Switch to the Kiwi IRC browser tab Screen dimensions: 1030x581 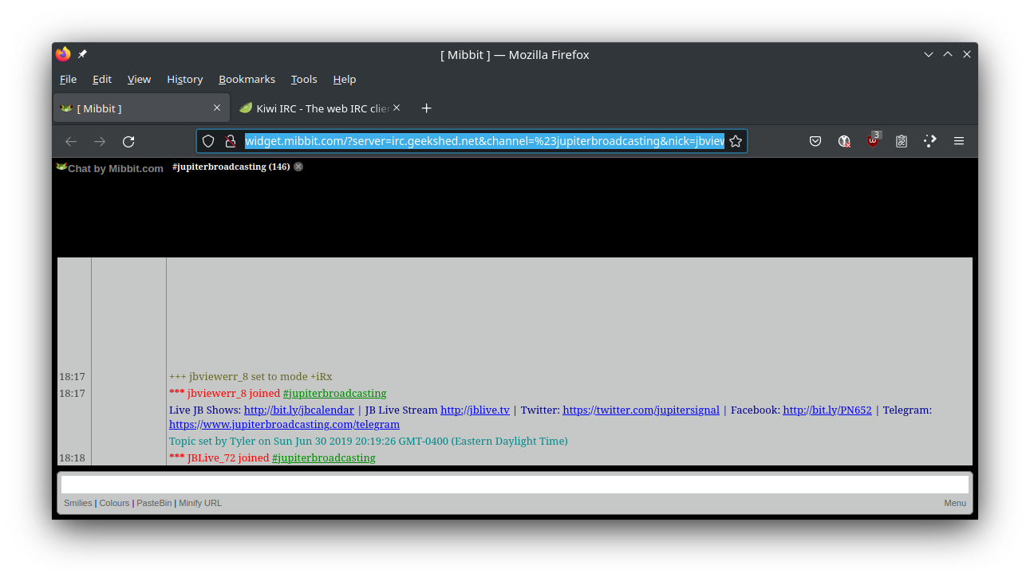pos(319,108)
